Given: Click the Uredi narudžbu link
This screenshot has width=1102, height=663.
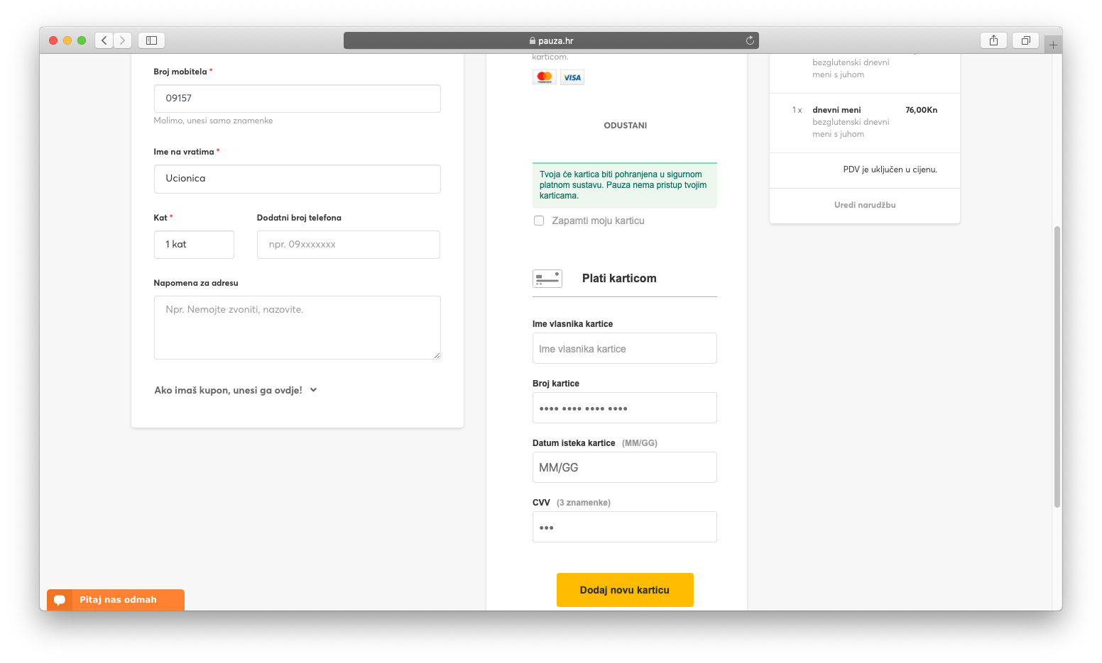Looking at the screenshot, I should [x=864, y=205].
